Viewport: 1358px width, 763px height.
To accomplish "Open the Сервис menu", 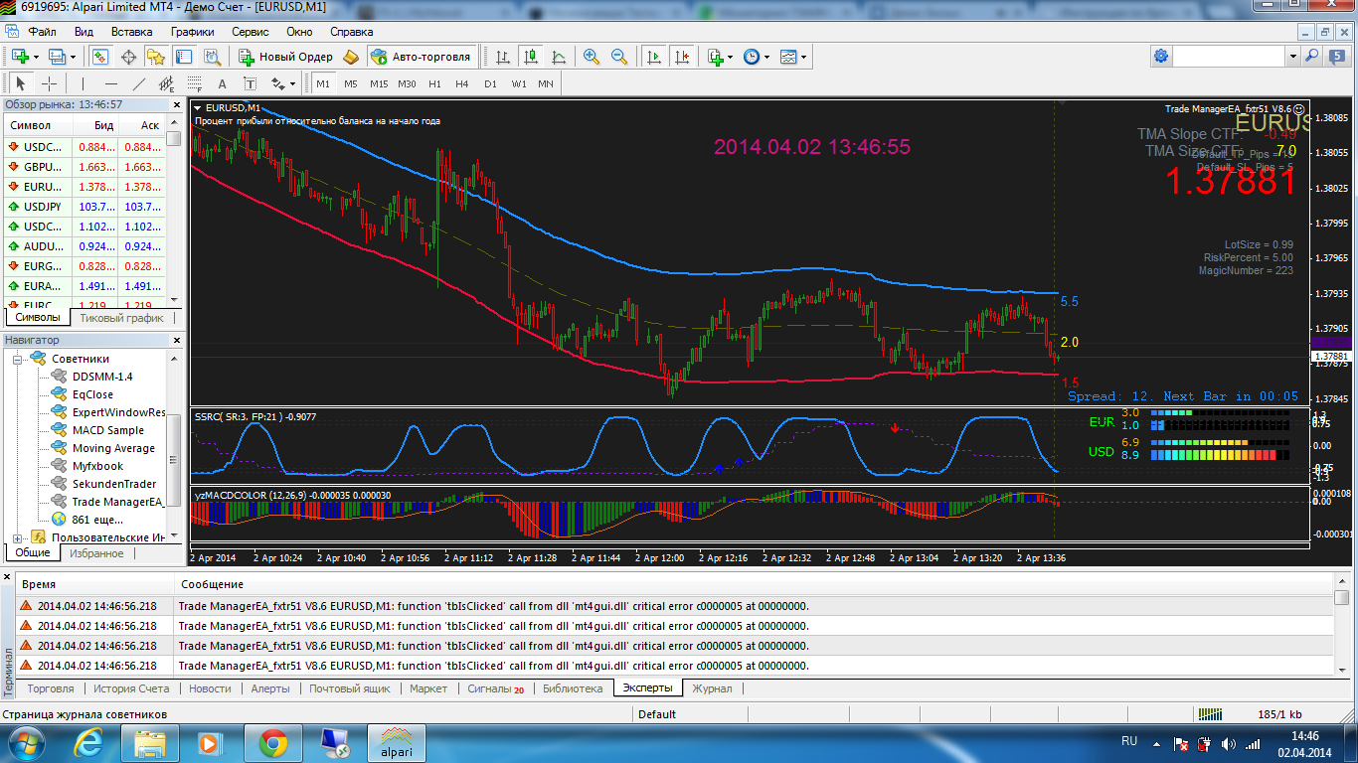I will (x=250, y=32).
